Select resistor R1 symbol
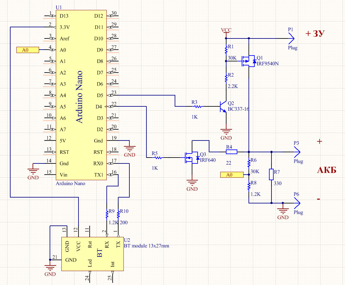This screenshot has height=285, width=345. tap(226, 50)
